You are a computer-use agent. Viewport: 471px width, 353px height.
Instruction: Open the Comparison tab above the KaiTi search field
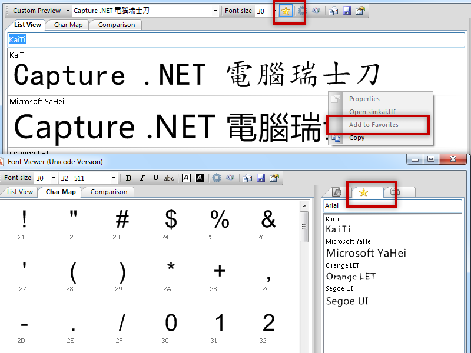coord(117,25)
